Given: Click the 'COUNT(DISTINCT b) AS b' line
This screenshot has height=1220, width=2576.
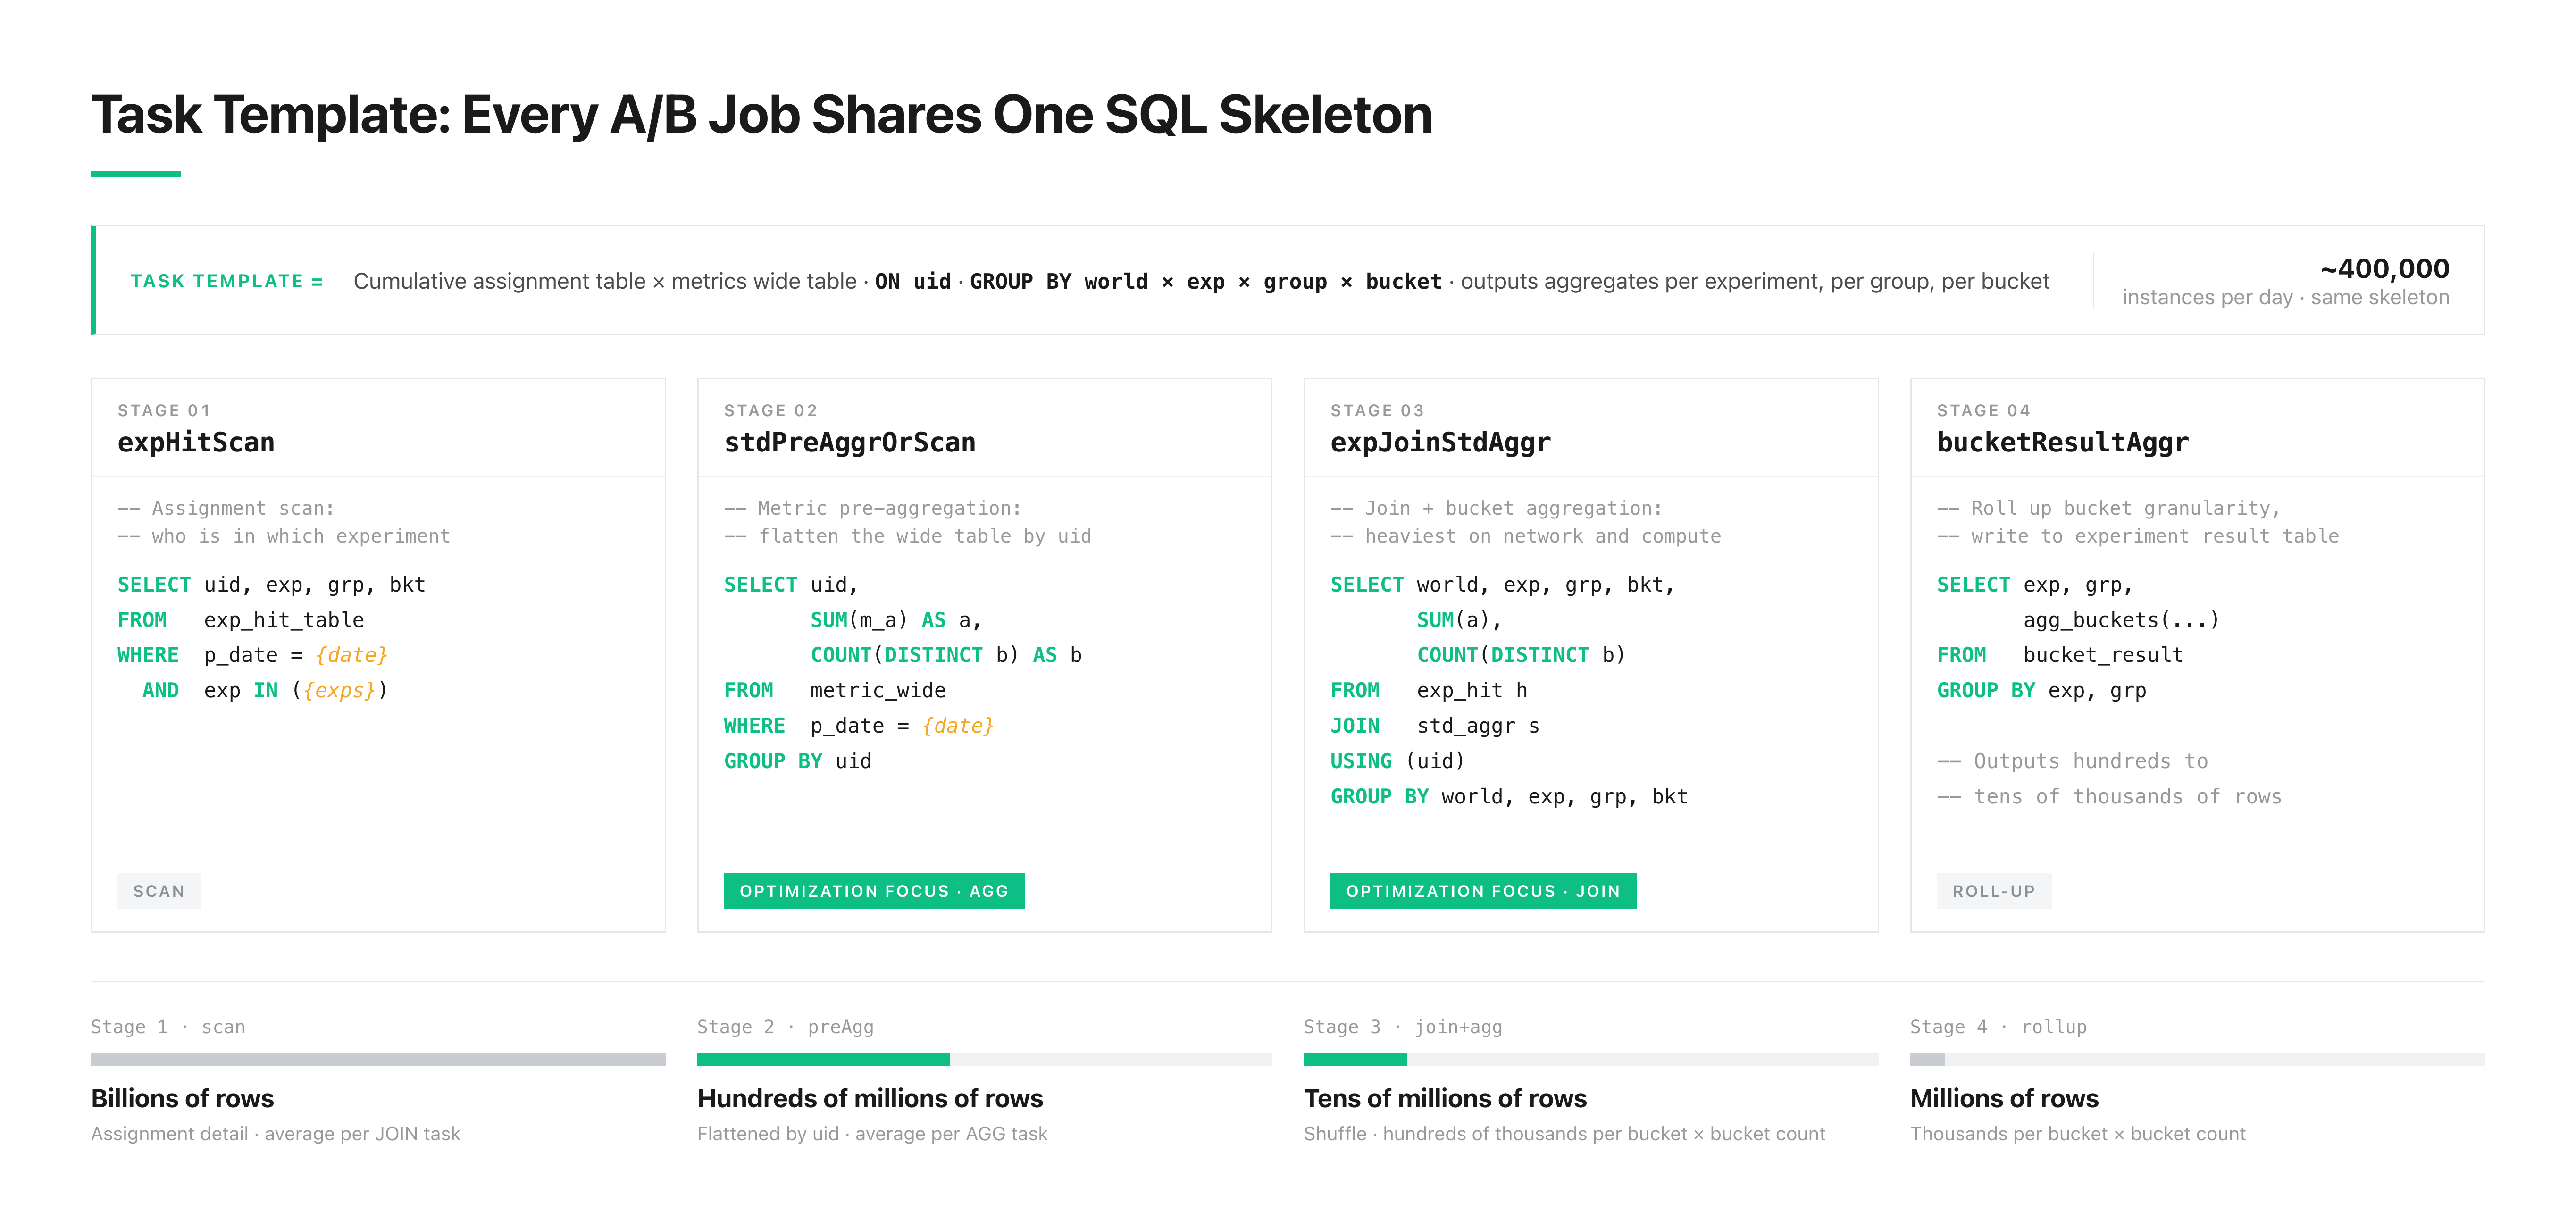Looking at the screenshot, I should coord(946,655).
